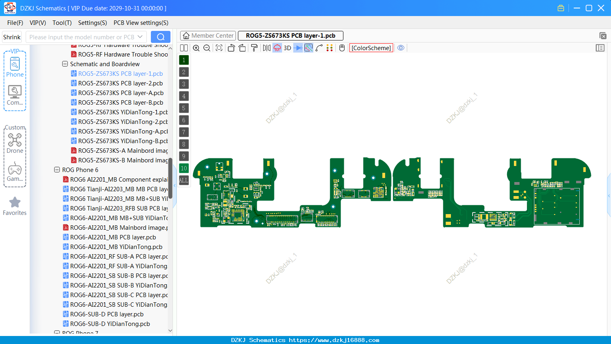Open PCB View settings(S) menu
This screenshot has height=344, width=611.
coord(141,23)
